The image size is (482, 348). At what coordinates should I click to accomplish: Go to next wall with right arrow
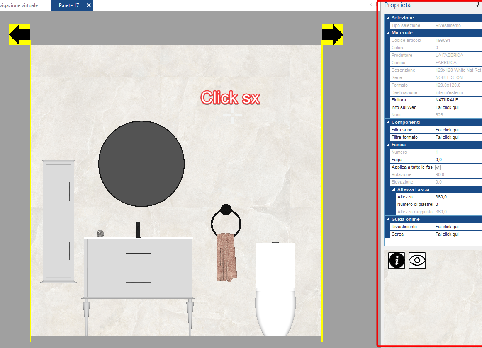(x=333, y=34)
